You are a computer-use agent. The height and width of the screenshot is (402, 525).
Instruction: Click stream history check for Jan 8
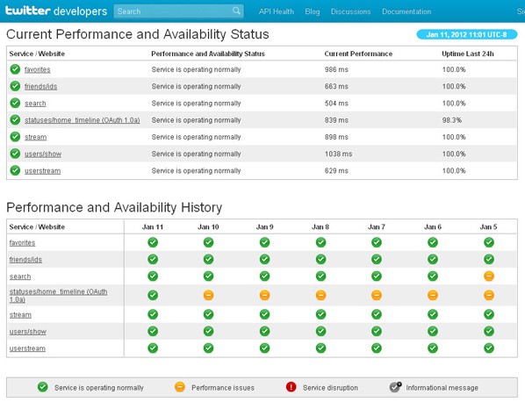point(320,314)
